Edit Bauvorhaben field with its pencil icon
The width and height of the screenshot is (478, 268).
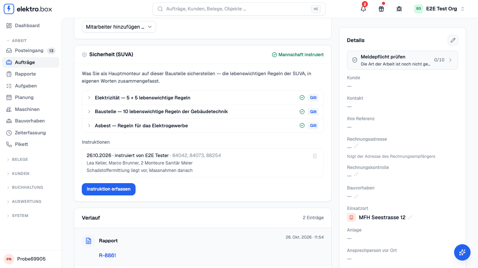click(356, 196)
